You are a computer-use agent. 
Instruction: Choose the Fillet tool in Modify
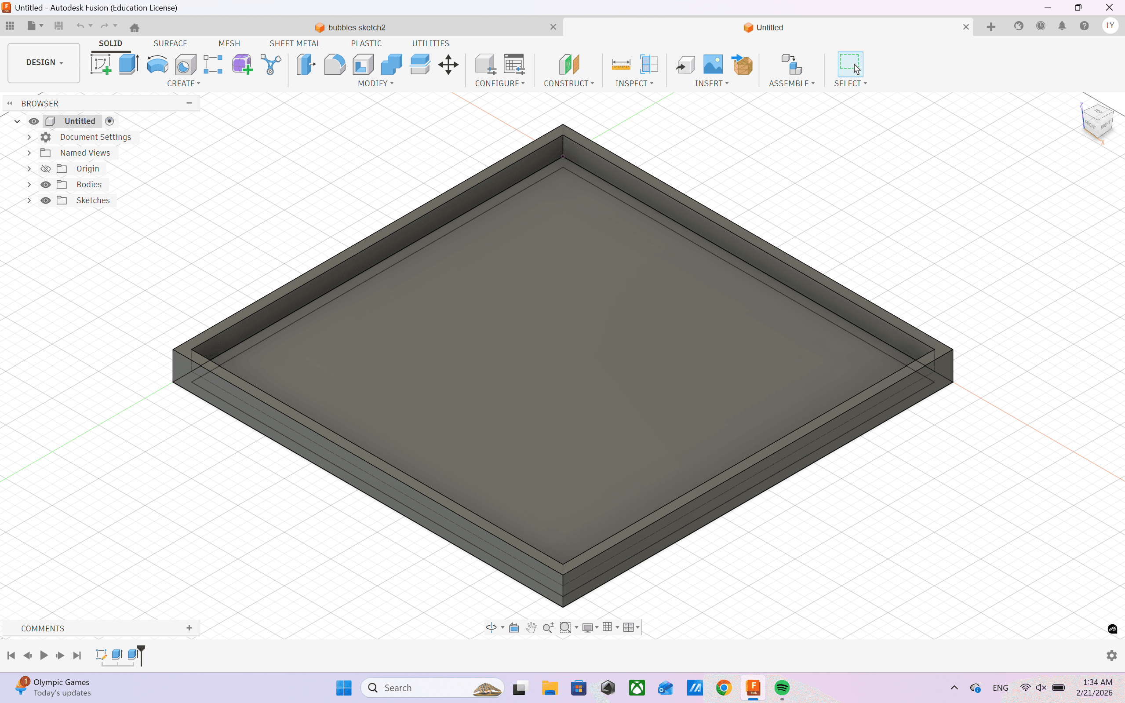click(x=334, y=64)
